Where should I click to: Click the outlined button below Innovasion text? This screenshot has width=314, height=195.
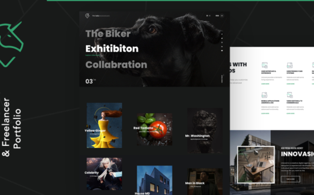tap(290, 179)
